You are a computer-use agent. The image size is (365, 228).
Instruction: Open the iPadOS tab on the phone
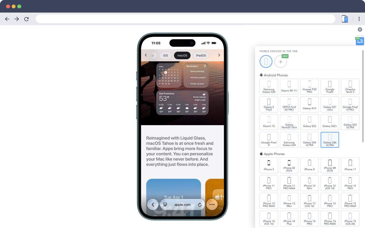pos(201,55)
